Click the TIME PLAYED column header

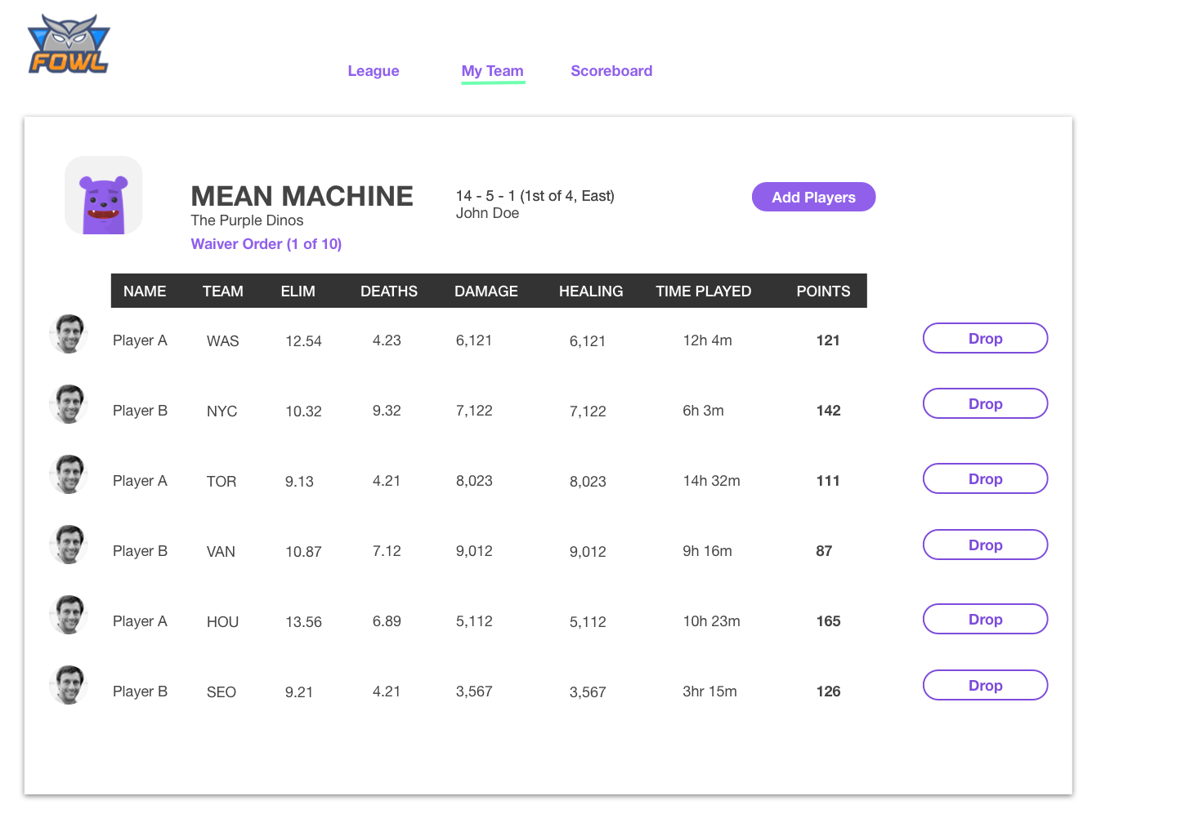tap(703, 291)
